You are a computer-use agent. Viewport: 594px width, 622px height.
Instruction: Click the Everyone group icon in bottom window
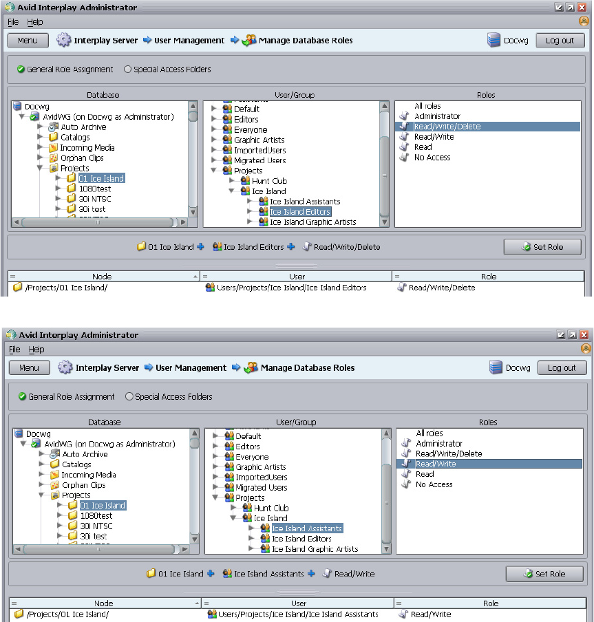coord(229,457)
